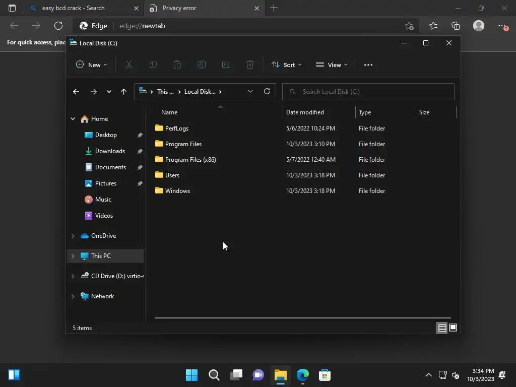Viewport: 516px width, 387px height.
Task: Click the Local Disk breadcrumb in the address bar
Action: (x=200, y=92)
